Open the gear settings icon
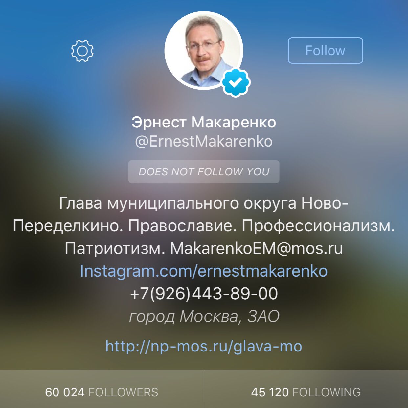Screen dimensions: 408x408 click(82, 51)
